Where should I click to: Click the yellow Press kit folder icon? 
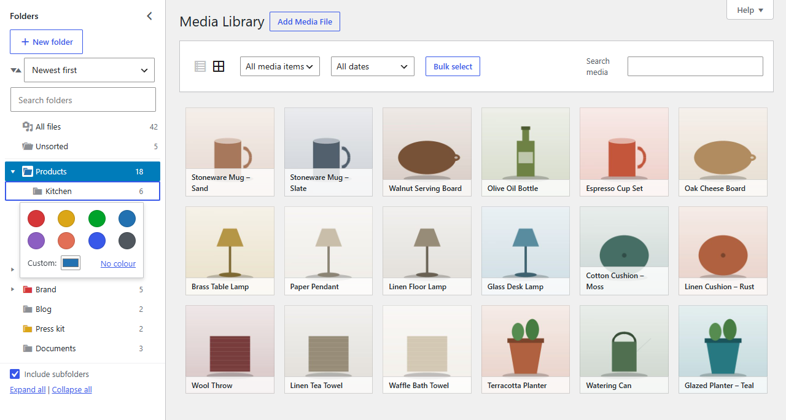pyautogui.click(x=28, y=329)
